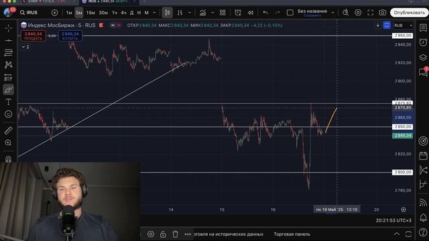The height and width of the screenshot is (241, 429).
Task: Toggle magnet mode
Action: click(x=9, y=159)
